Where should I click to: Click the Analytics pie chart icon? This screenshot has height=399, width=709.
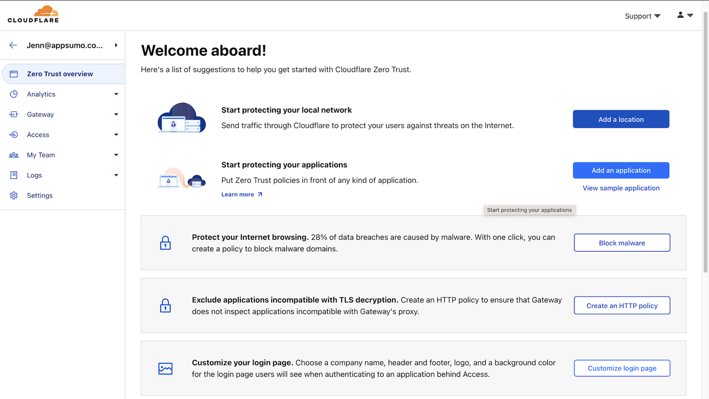point(14,94)
